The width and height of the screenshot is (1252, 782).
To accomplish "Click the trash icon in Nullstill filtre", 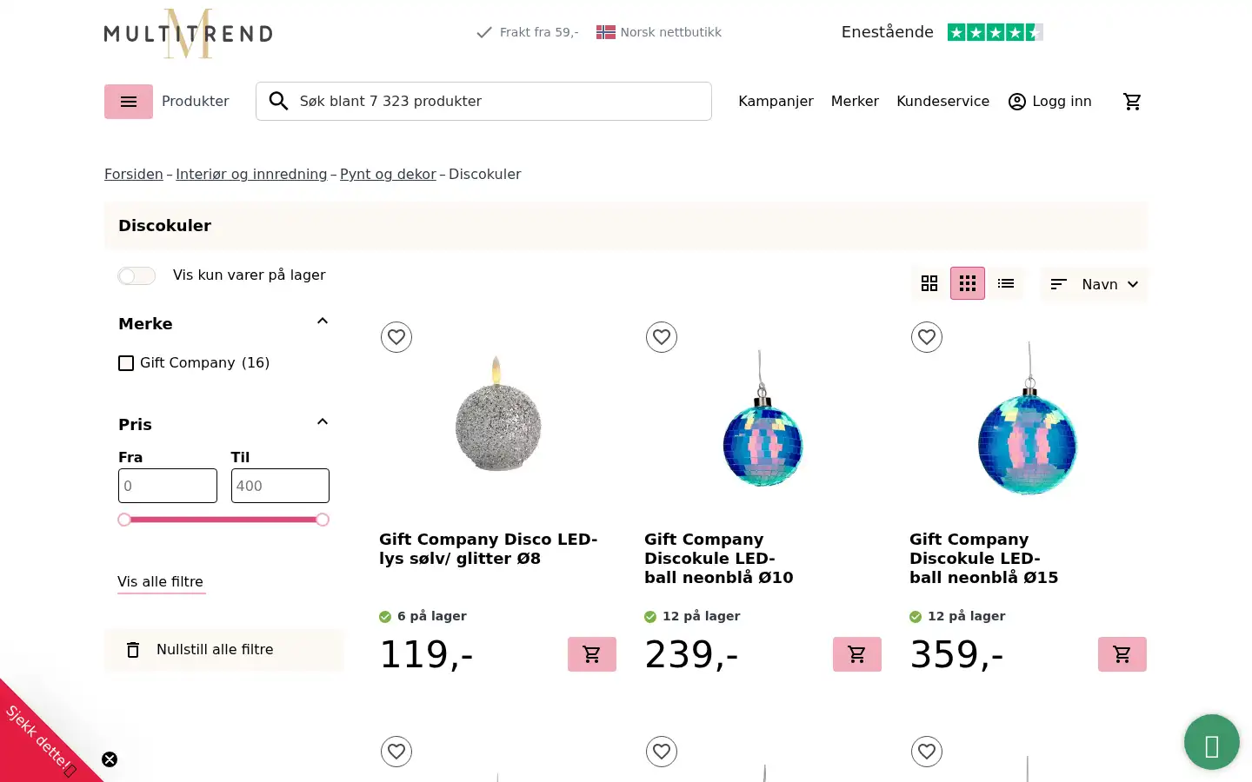I will [x=133, y=650].
